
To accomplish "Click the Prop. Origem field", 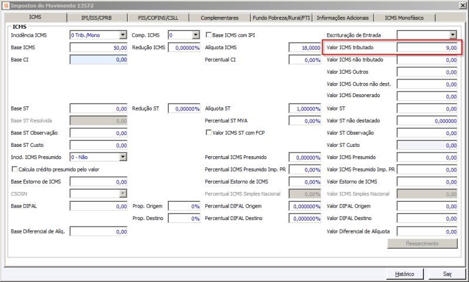I will pos(184,206).
